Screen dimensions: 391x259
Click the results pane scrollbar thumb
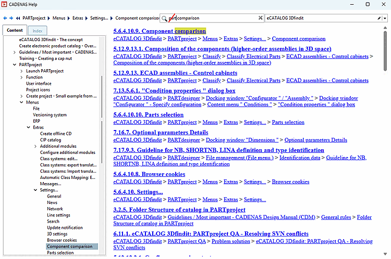(x=385, y=51)
